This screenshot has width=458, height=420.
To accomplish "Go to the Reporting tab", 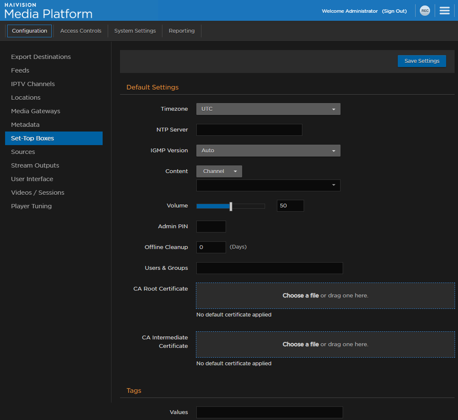I will 182,31.
